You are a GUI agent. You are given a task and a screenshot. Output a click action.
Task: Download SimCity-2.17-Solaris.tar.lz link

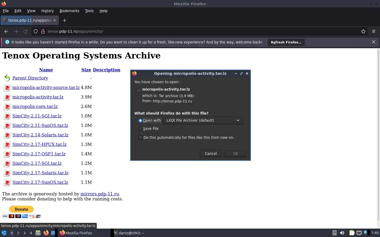(40, 173)
